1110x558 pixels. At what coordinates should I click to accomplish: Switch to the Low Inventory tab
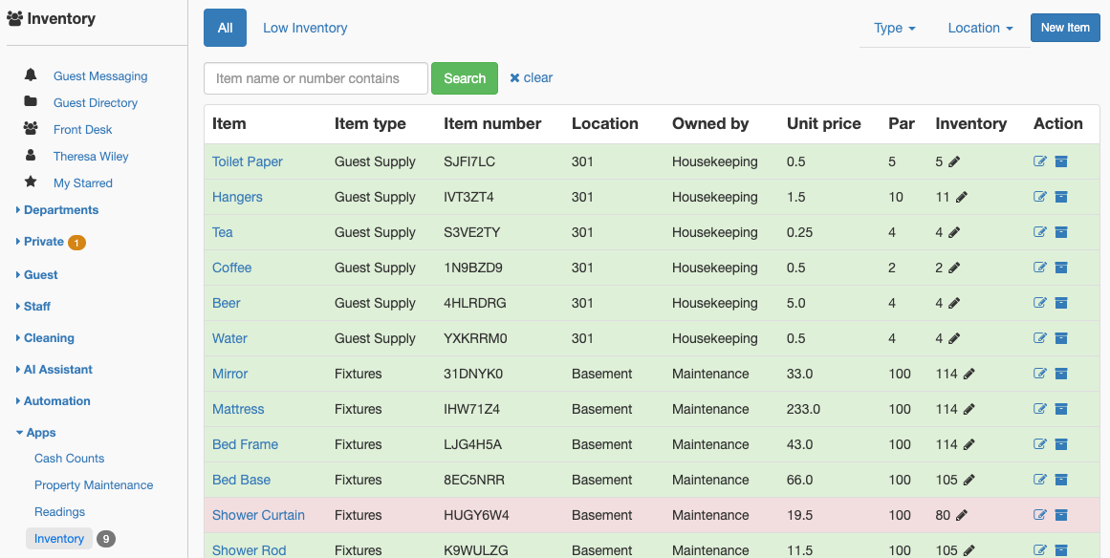[305, 28]
